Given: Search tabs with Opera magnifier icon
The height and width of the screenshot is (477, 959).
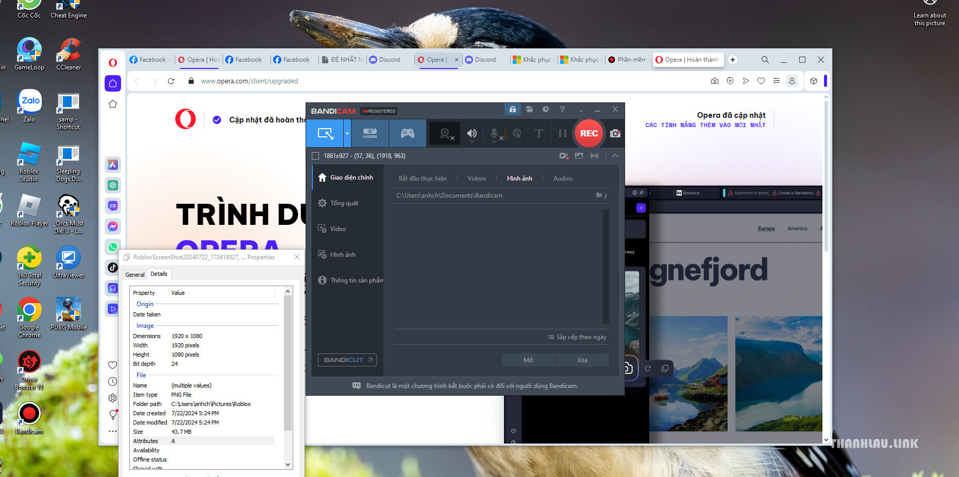Looking at the screenshot, I should click(x=765, y=60).
